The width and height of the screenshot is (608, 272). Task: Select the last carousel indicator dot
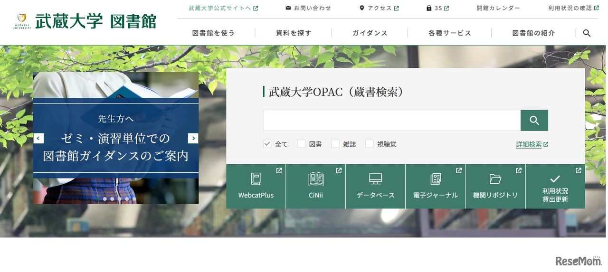(x=134, y=199)
